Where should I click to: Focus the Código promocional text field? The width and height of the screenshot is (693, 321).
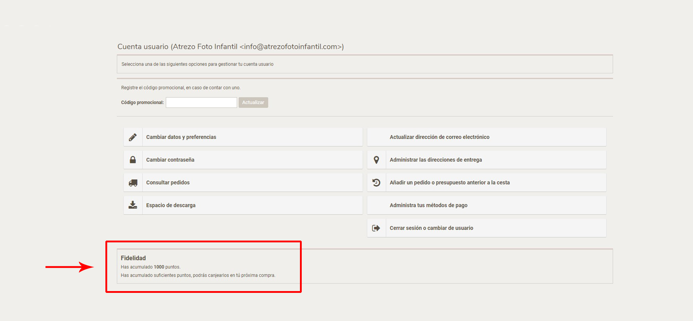click(x=201, y=102)
